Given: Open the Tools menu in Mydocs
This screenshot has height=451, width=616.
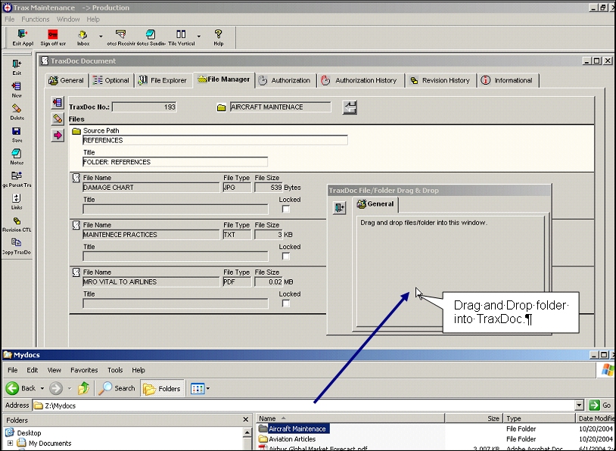Looking at the screenshot, I should (115, 370).
